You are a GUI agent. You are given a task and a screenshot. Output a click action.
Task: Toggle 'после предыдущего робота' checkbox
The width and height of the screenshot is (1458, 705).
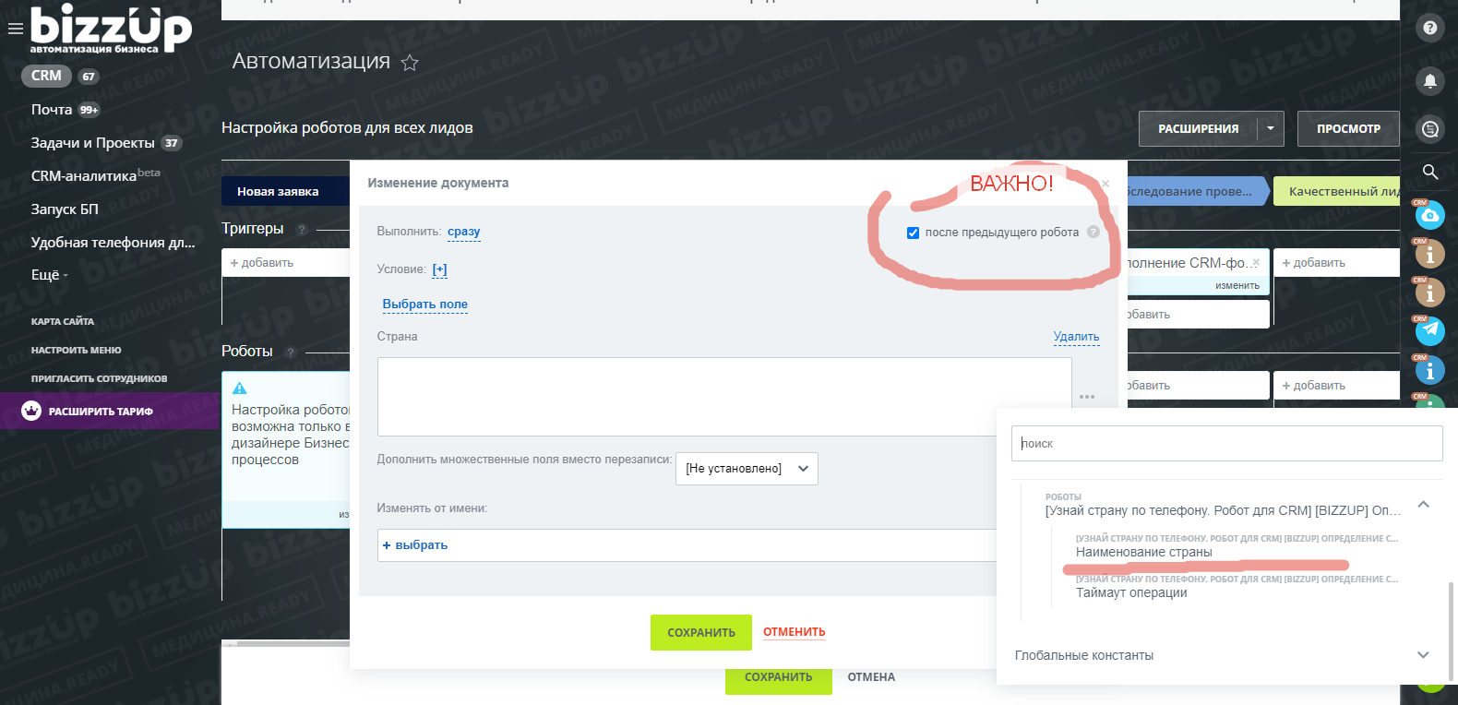913,233
